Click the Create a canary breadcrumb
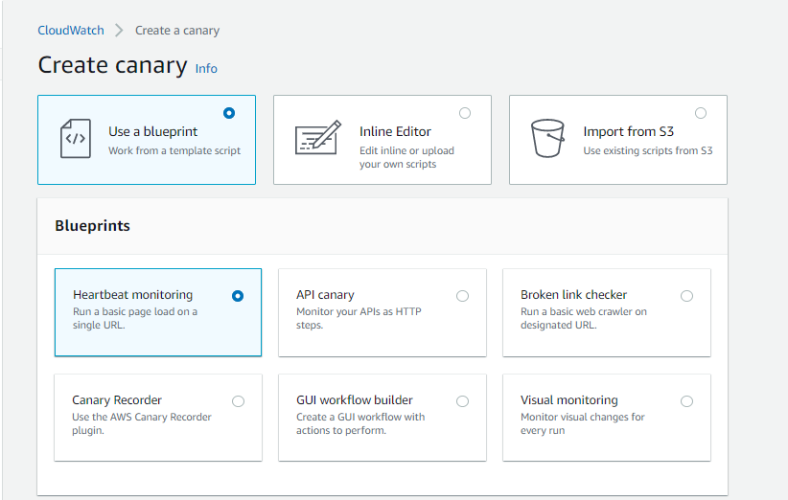 pos(177,31)
